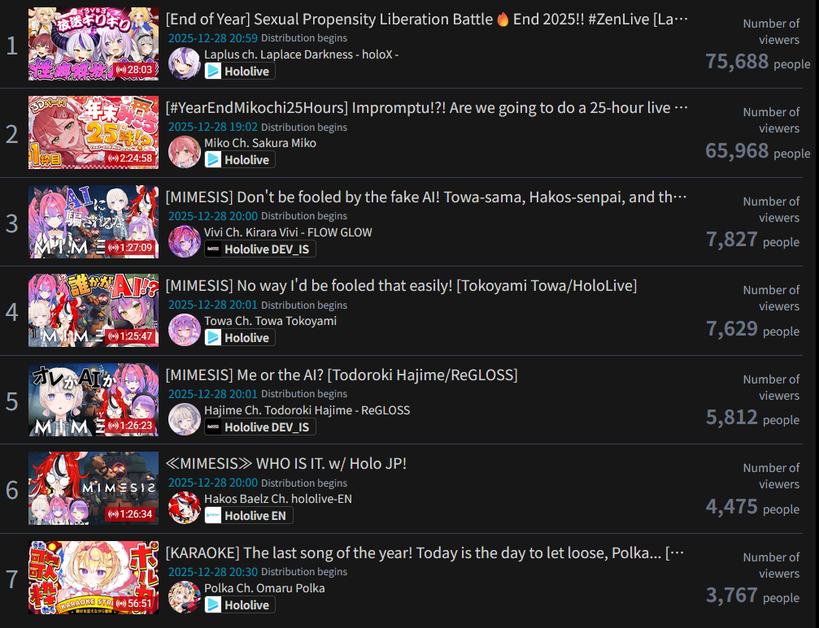Viewport: 819px width, 628px height.
Task: Open Todoroki Hajime channel avatar
Action: click(185, 419)
